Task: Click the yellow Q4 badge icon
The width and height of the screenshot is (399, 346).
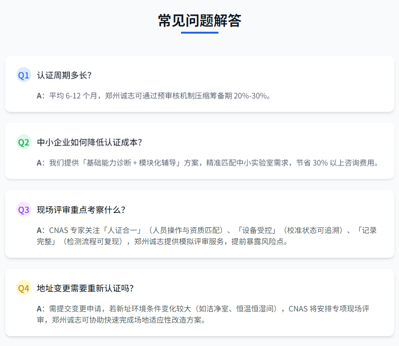Action: pos(24,288)
